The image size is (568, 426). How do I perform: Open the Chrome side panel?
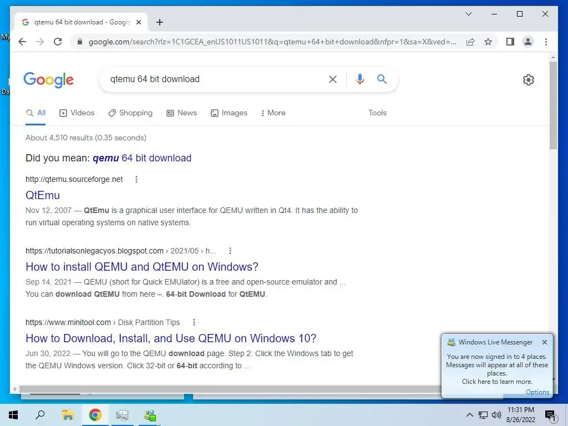(510, 42)
